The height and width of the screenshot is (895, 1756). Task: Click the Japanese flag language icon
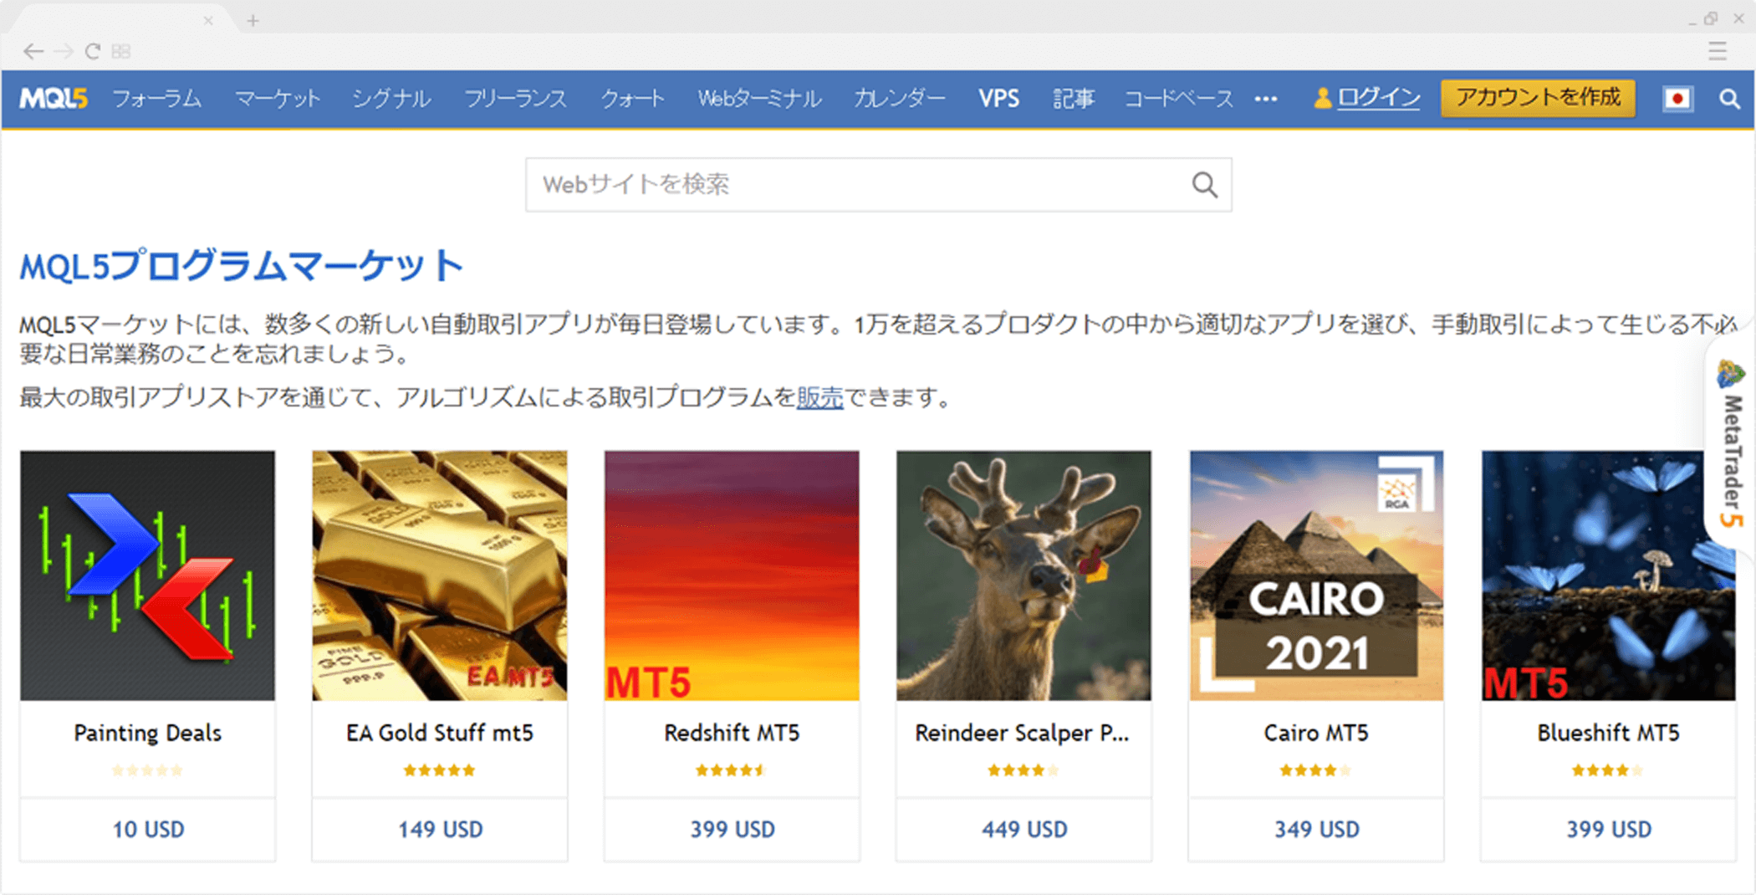1677,99
